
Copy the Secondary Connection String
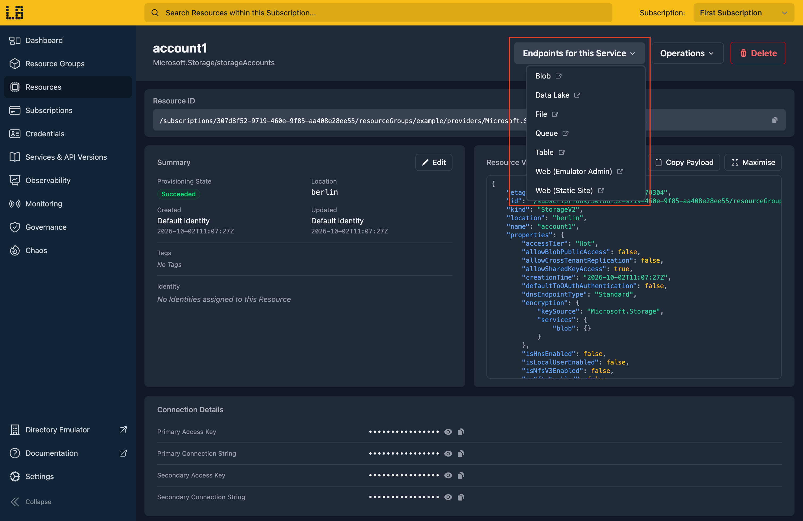point(461,497)
